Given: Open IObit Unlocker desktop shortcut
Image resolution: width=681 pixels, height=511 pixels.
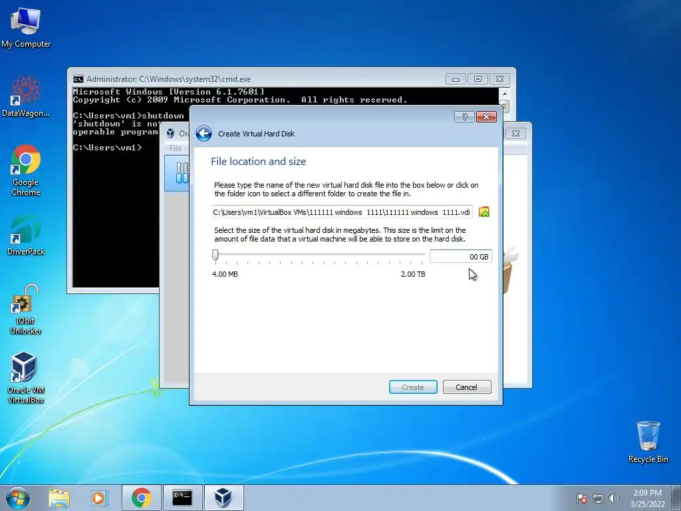Looking at the screenshot, I should coord(26,309).
